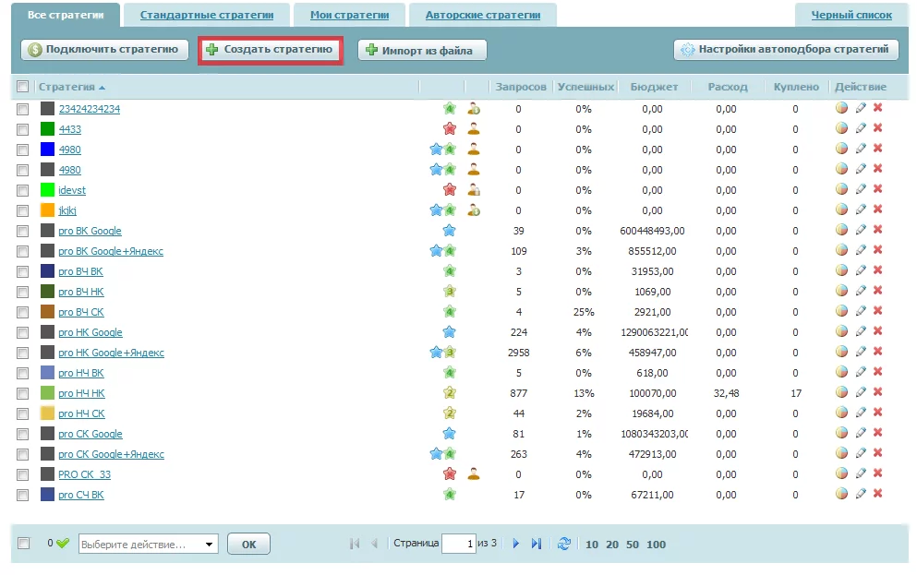Tick the select-all checkbox in the table header
This screenshot has width=917, height=575.
pyautogui.click(x=23, y=87)
